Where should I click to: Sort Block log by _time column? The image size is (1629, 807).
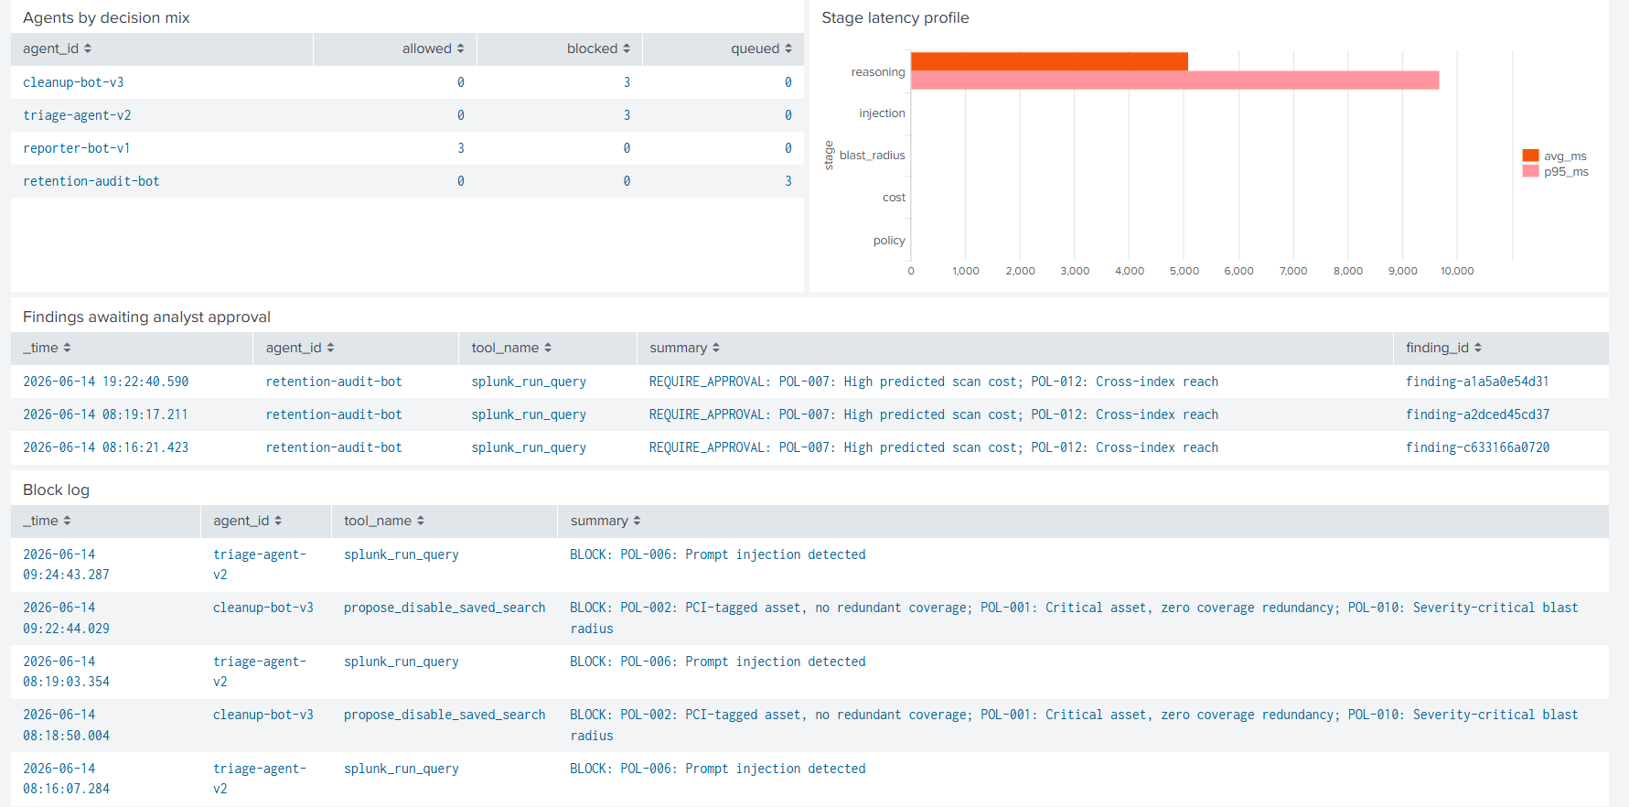click(x=47, y=521)
